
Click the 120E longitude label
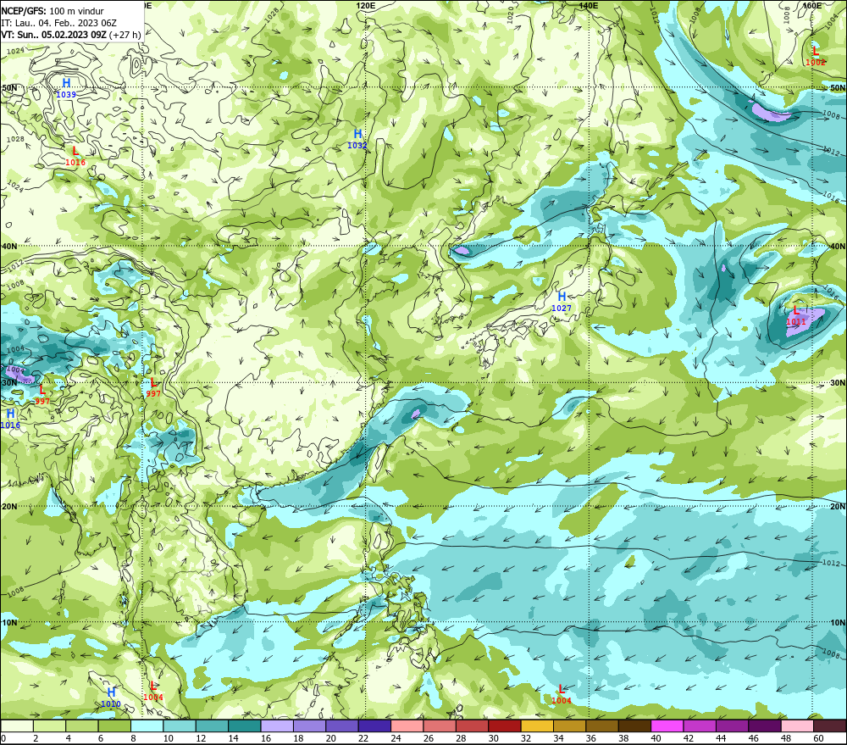(x=366, y=5)
